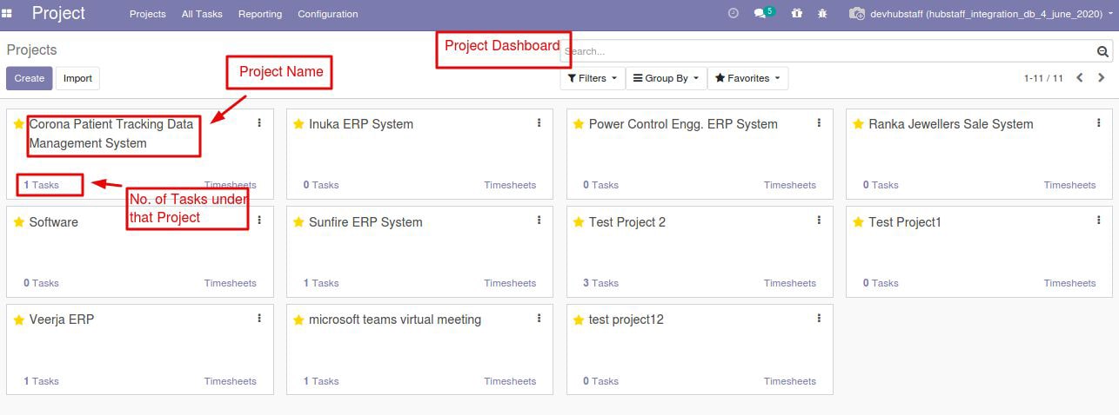Image resolution: width=1119 pixels, height=415 pixels.
Task: Click the search magnifier icon
Action: (1102, 52)
